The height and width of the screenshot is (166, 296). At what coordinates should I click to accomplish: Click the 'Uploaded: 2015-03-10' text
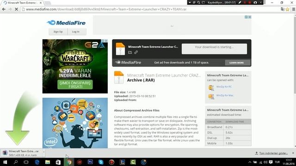(135, 96)
